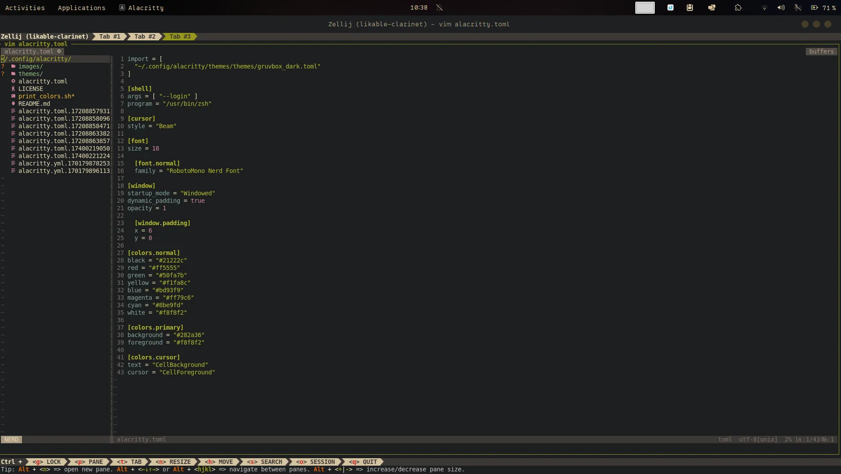841x474 pixels.
Task: Click the volume speaker icon
Action: click(781, 7)
